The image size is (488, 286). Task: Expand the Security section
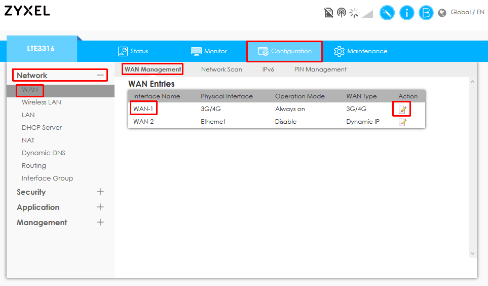tap(100, 192)
